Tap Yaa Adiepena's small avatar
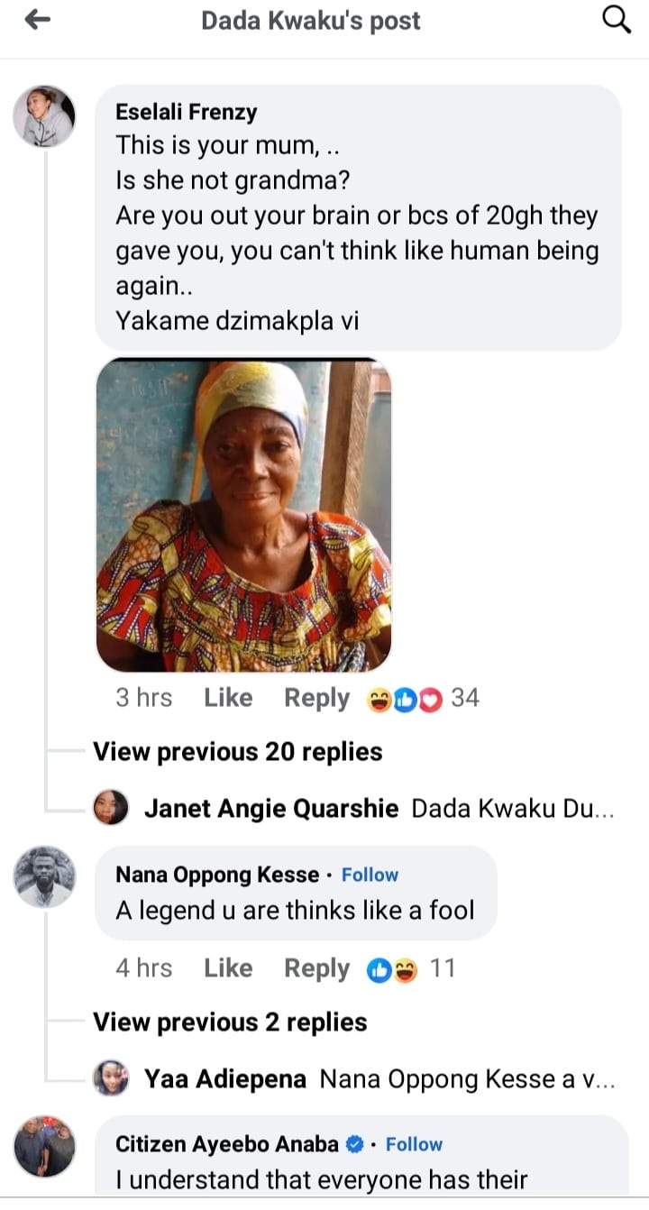This screenshot has width=649, height=1210. click(x=111, y=1077)
